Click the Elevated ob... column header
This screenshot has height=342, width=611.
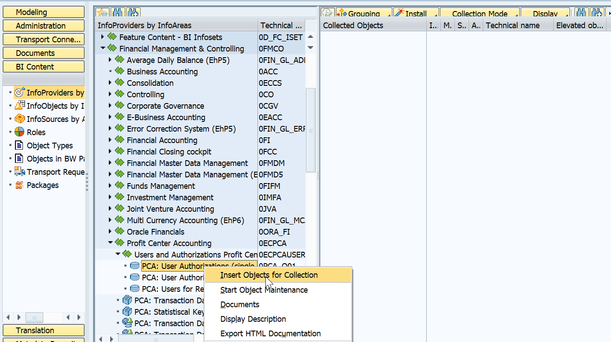click(x=580, y=26)
